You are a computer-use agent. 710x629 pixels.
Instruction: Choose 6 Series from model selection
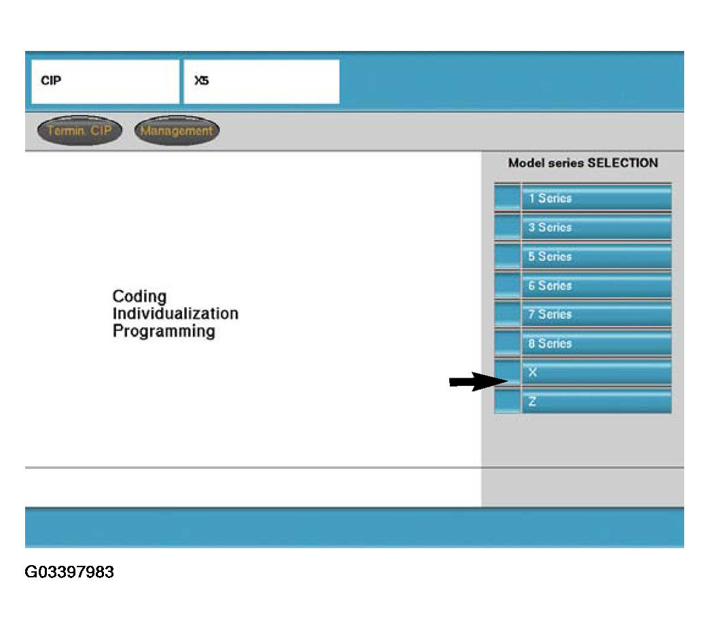coord(596,286)
